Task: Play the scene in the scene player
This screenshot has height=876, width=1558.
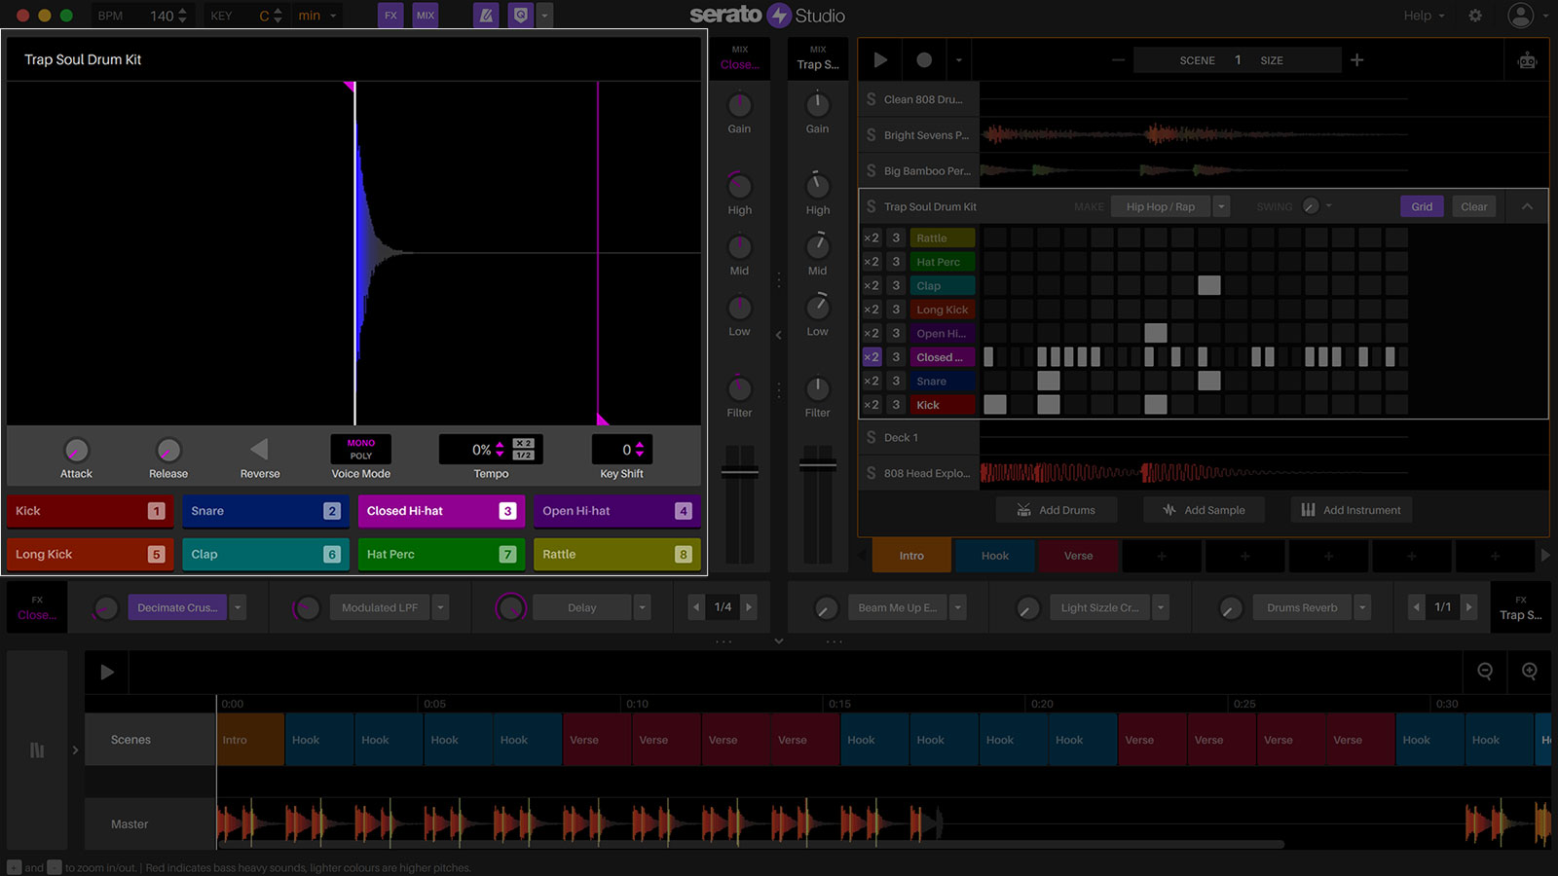Action: pos(880,60)
